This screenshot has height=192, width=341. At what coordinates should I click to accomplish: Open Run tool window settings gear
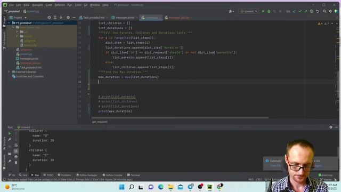(331, 127)
